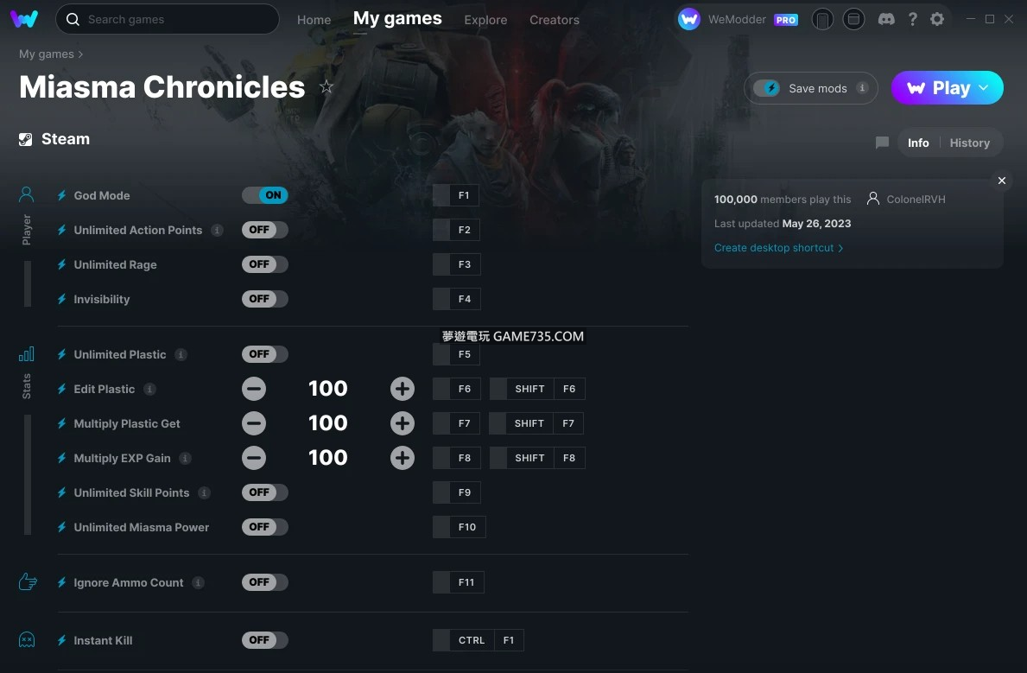Image resolution: width=1027 pixels, height=673 pixels.
Task: Click the favorite star next to Miasma Chronicles
Action: (326, 87)
